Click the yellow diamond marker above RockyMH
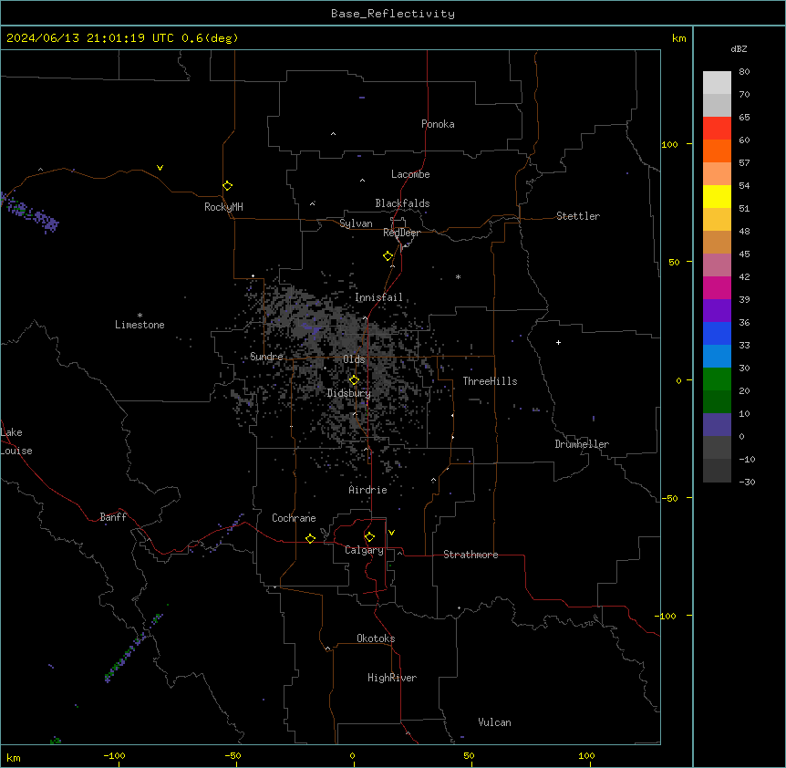This screenshot has width=786, height=768. (x=227, y=186)
